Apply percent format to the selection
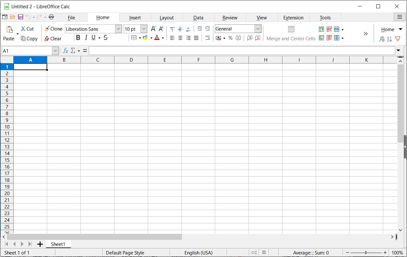This screenshot has width=407, height=257. 230,38
